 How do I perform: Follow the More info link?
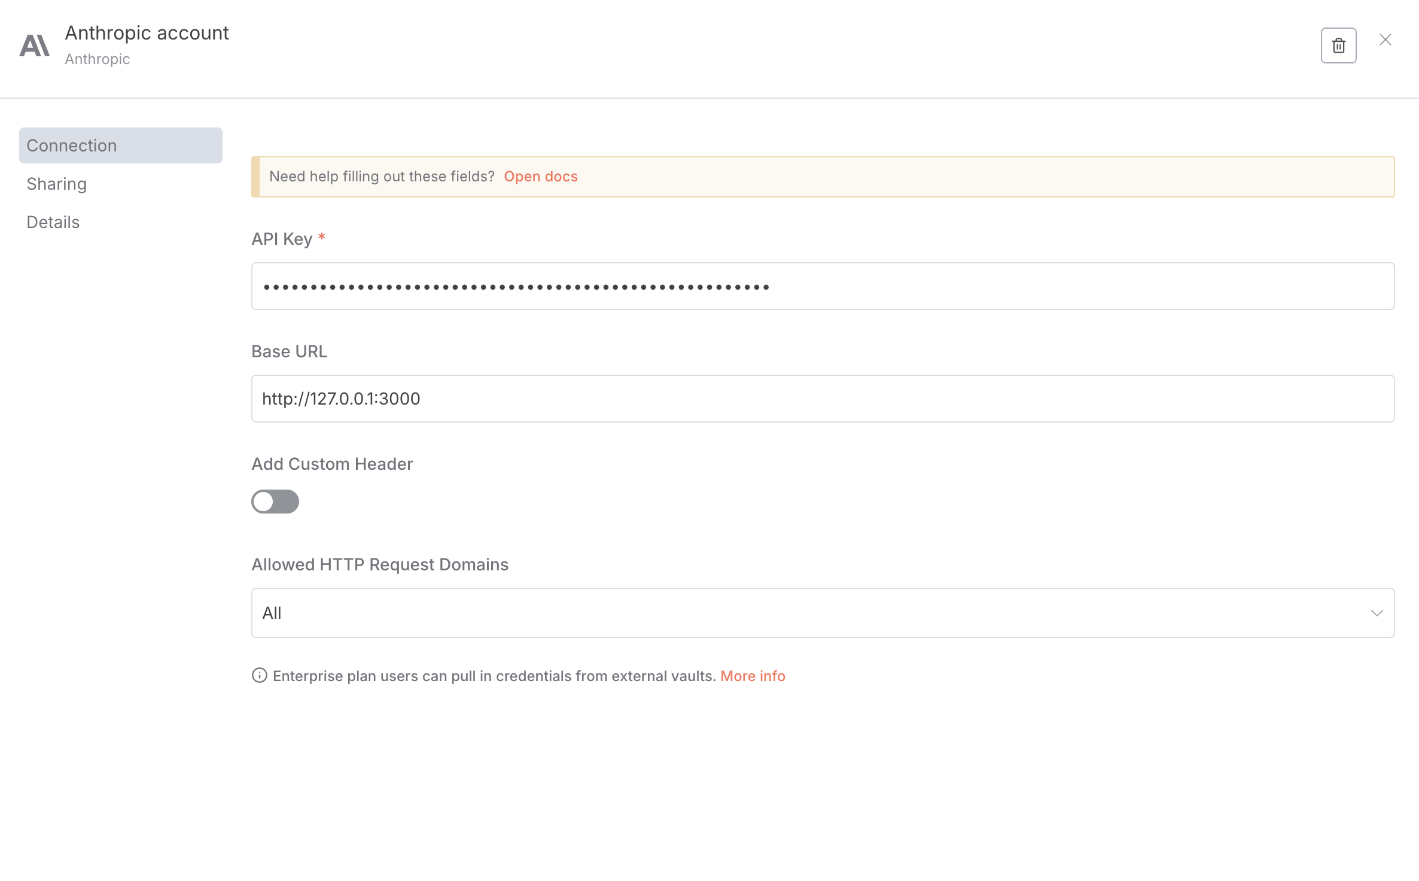coord(753,676)
